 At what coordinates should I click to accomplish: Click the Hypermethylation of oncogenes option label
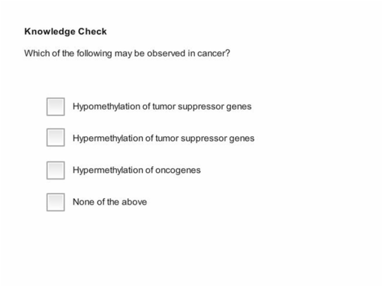tap(137, 170)
